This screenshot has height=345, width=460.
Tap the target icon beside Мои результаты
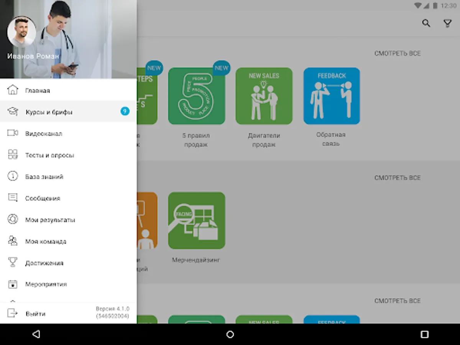click(13, 220)
